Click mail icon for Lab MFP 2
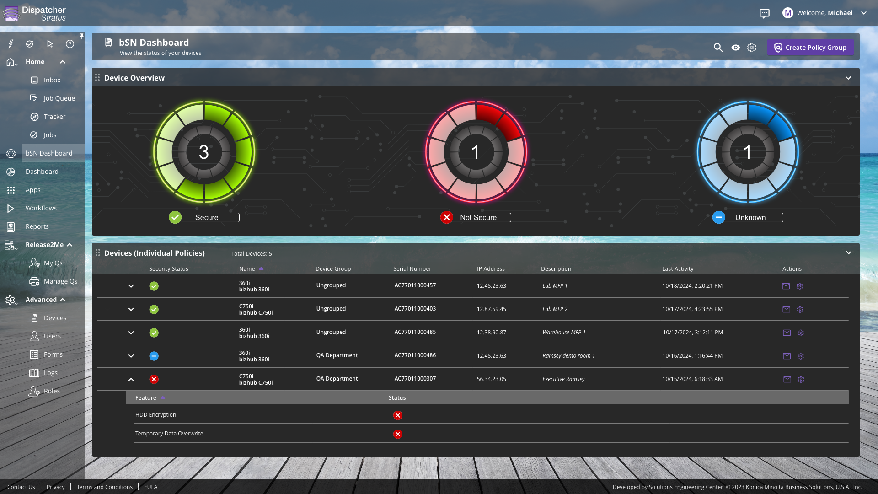 786,310
